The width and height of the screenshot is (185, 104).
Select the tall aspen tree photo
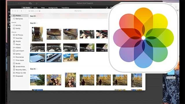pos(136,80)
